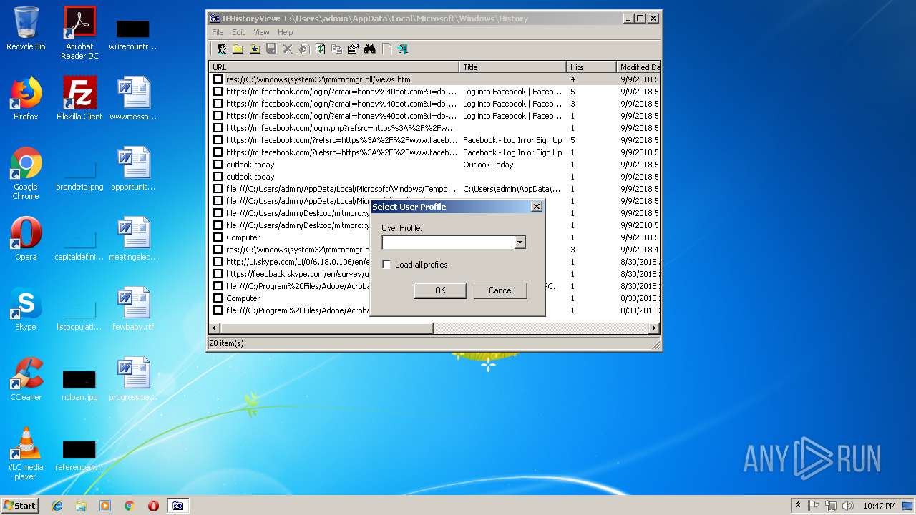
Task: Click the IEHistoryView taskbar button
Action: tap(177, 506)
